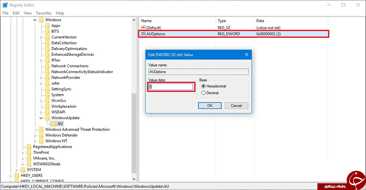Expand the WcmSvc key
366x190 pixels.
pyautogui.click(x=41, y=101)
